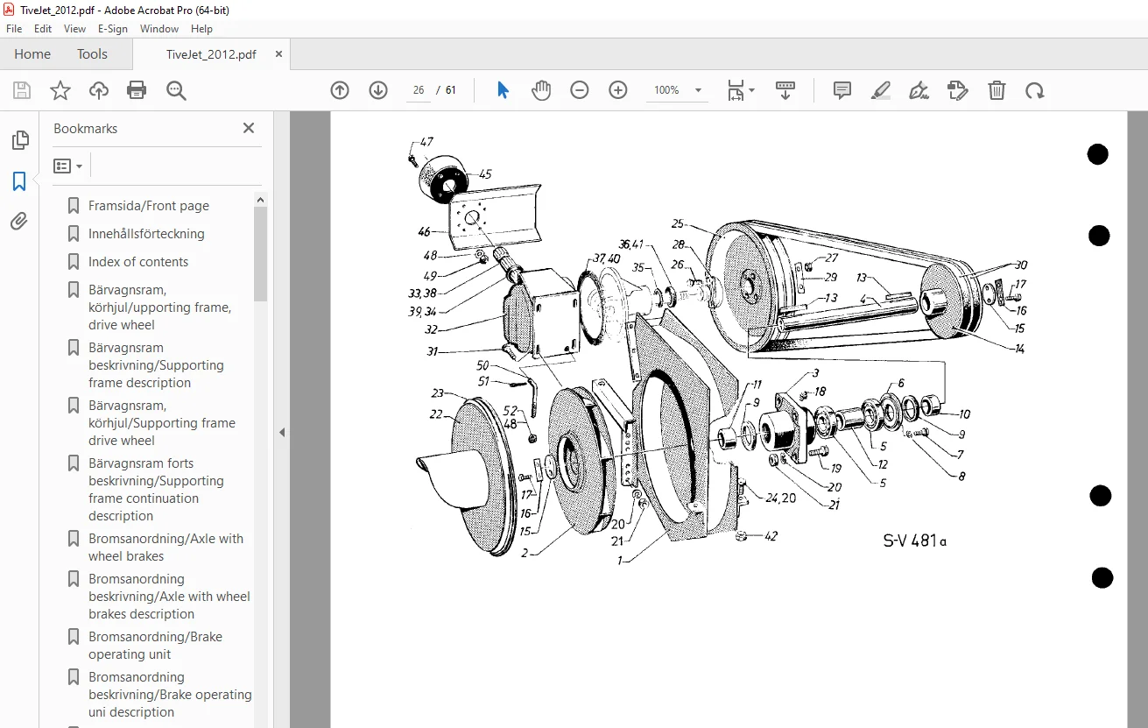1148x728 pixels.
Task: Open the Page Thumbnails panel icon
Action: pyautogui.click(x=19, y=140)
